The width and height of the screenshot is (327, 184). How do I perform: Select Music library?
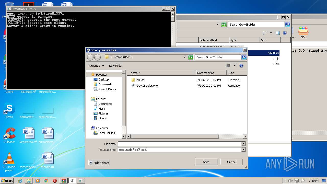tap(102, 109)
